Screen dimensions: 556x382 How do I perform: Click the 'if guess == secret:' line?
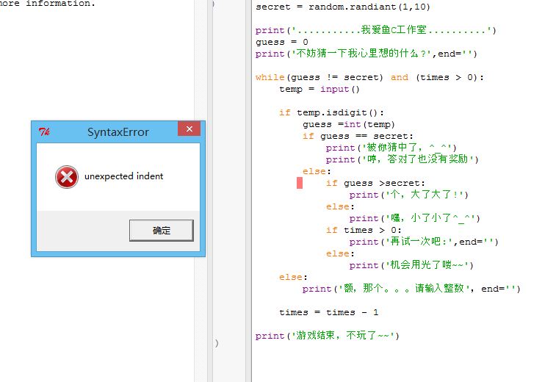coord(358,136)
